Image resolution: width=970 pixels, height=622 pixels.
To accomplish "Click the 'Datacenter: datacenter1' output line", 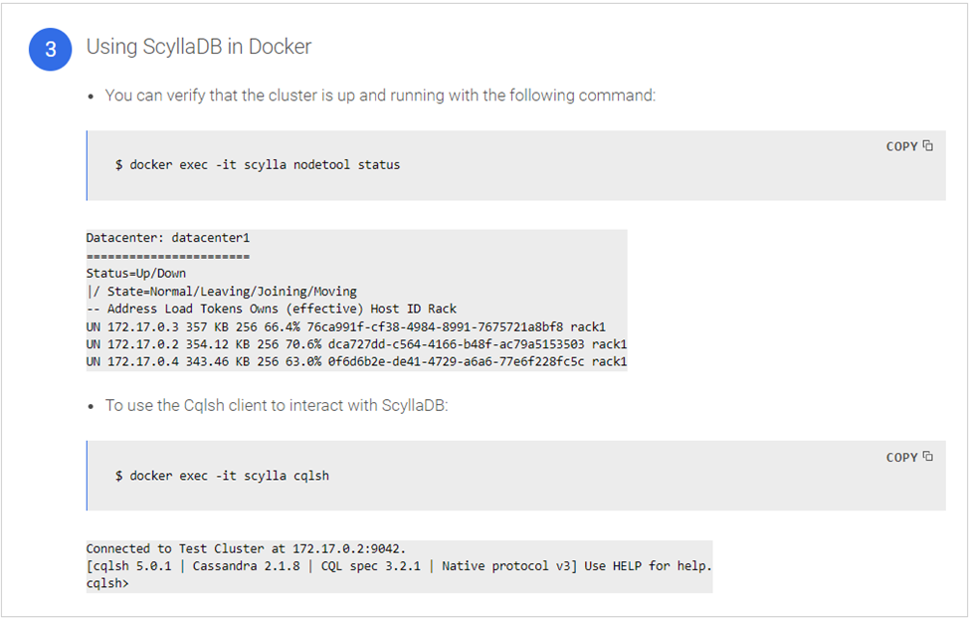I will (x=168, y=239).
